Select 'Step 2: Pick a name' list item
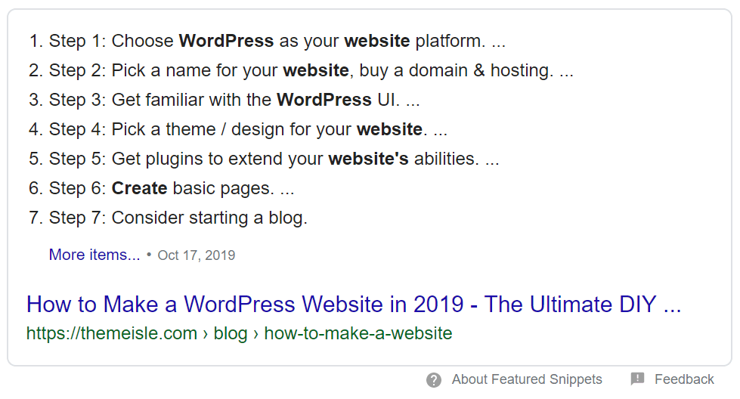The width and height of the screenshot is (740, 399). coord(301,71)
